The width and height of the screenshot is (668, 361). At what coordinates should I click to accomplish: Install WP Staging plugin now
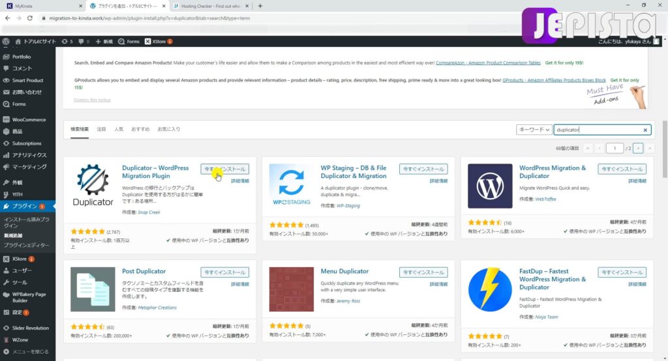[423, 169]
